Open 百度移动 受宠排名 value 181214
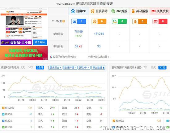Image resolution: width=170 pixels, height=133 pixels. coord(99,34)
